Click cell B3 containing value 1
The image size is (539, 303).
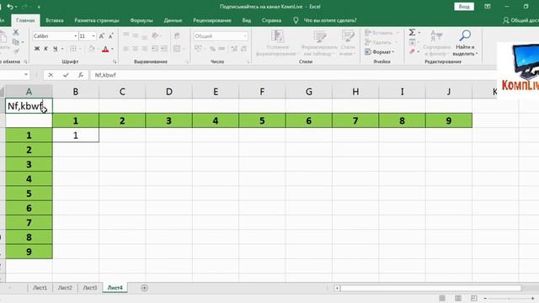tap(76, 136)
